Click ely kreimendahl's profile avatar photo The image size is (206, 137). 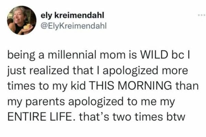point(22,20)
